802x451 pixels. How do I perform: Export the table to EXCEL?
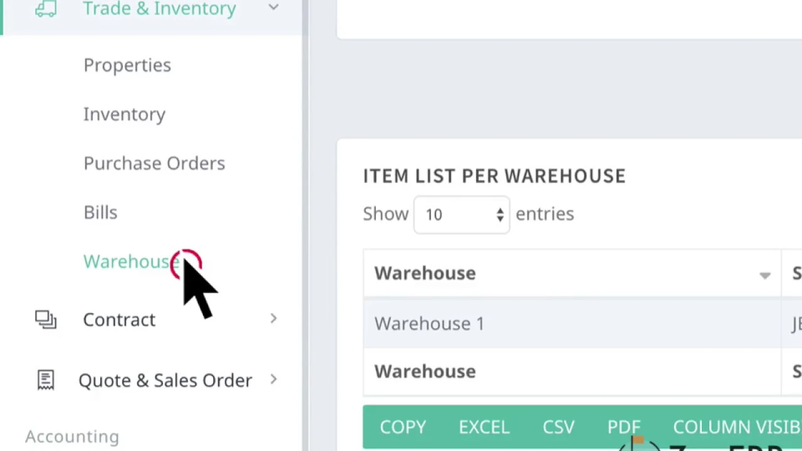click(484, 427)
